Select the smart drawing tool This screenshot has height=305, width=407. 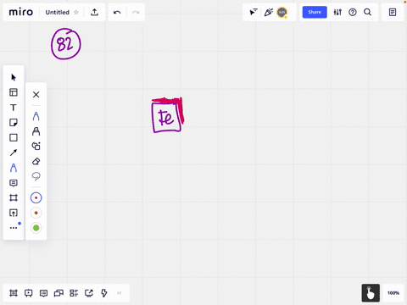pyautogui.click(x=36, y=146)
